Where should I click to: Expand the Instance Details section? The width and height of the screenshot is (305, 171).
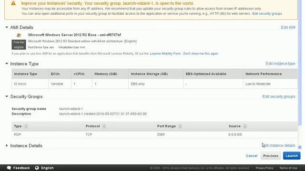[x=7, y=146]
